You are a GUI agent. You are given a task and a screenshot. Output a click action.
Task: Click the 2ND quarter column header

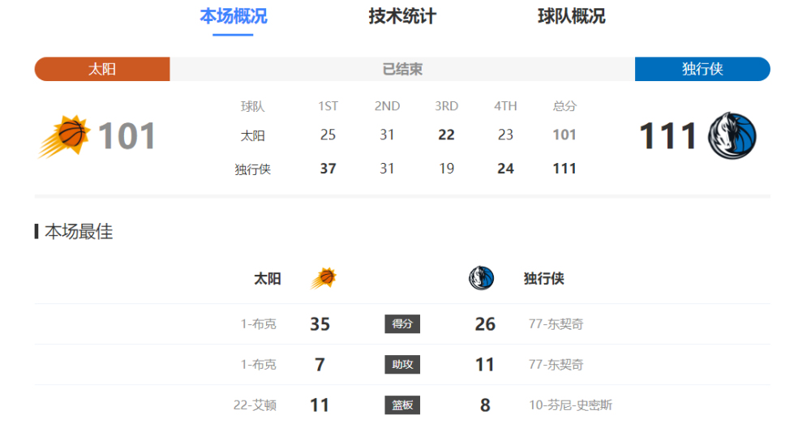pos(387,106)
